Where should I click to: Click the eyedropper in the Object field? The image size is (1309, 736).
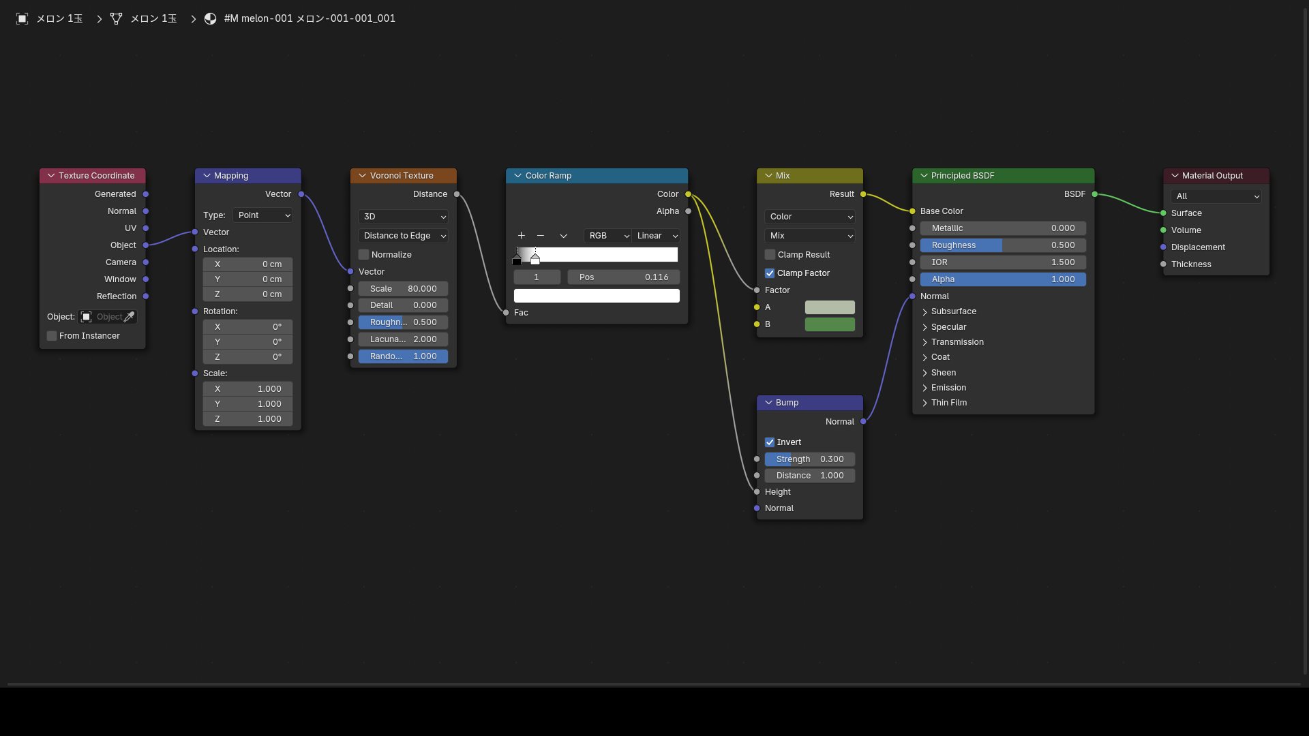129,317
